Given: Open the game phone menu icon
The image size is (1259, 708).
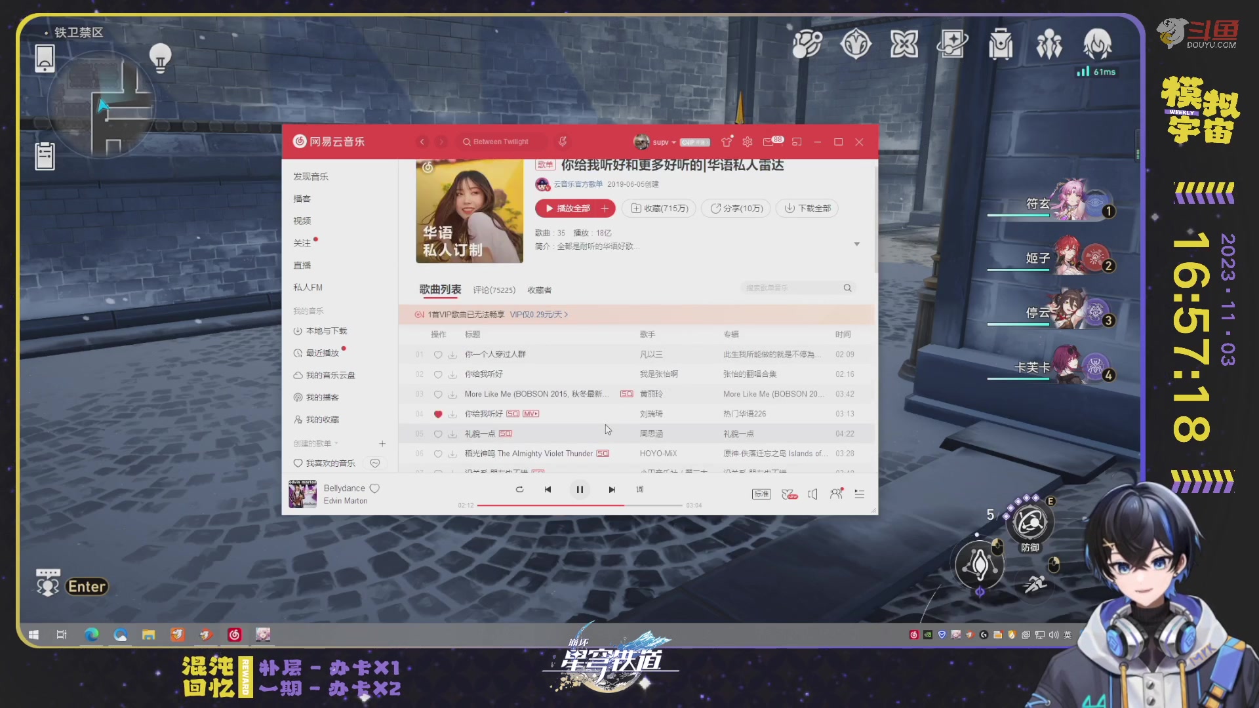Looking at the screenshot, I should coord(45,58).
